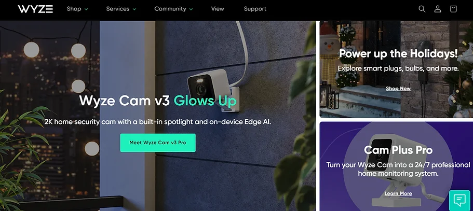The height and width of the screenshot is (211, 473).
Task: Go to the Support page
Action: pyautogui.click(x=255, y=9)
